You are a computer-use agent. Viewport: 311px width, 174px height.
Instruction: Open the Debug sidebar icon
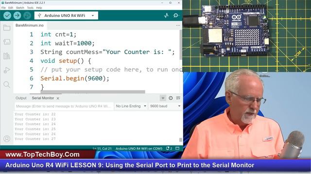(x=7, y=70)
